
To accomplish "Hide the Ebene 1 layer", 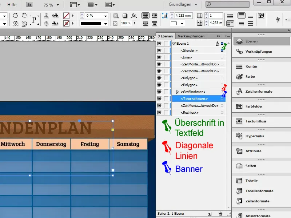I will point(159,44).
